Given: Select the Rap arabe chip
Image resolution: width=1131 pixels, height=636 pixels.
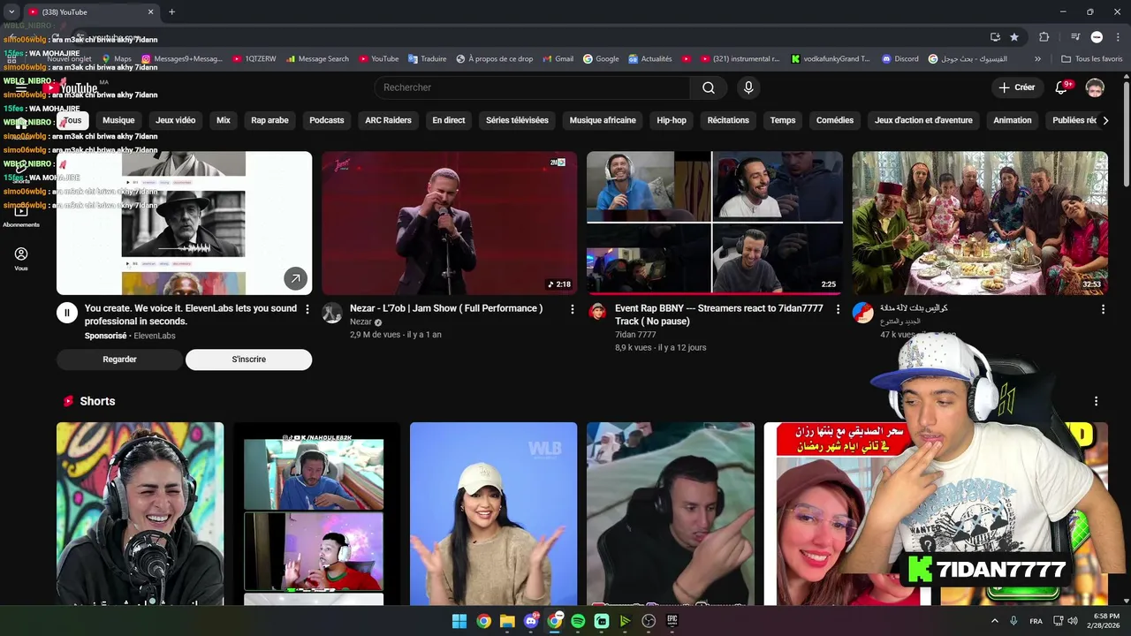Looking at the screenshot, I should tap(269, 120).
